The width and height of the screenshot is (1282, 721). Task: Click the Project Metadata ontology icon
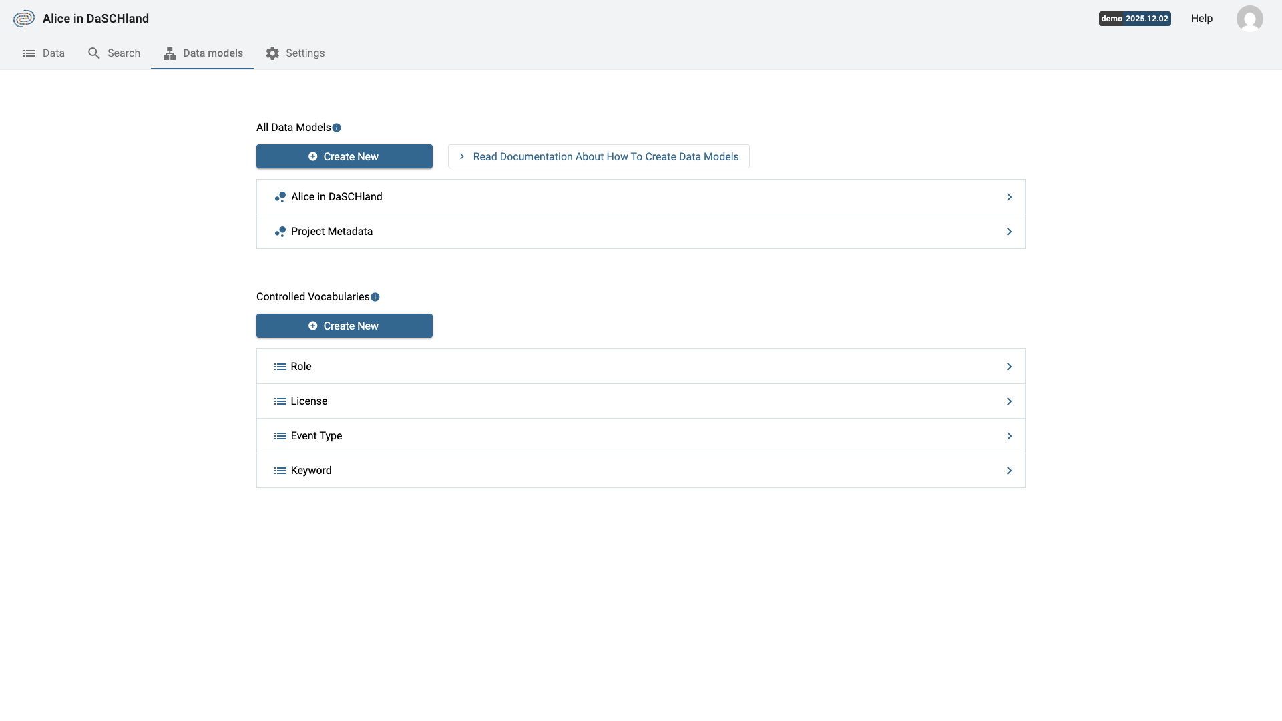click(280, 232)
